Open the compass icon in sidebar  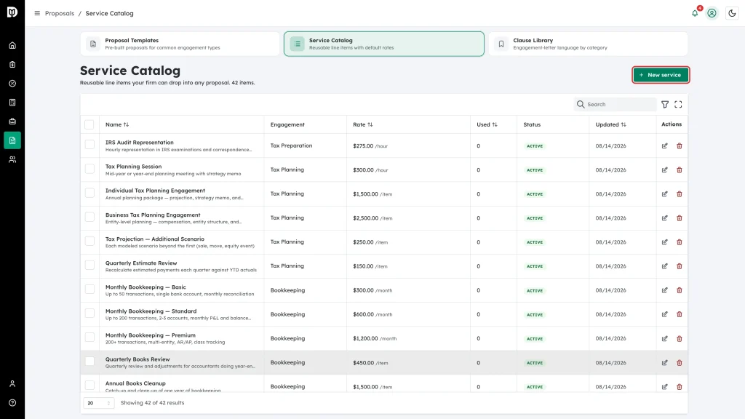12,84
